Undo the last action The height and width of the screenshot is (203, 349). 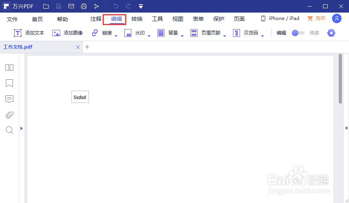pos(116,6)
